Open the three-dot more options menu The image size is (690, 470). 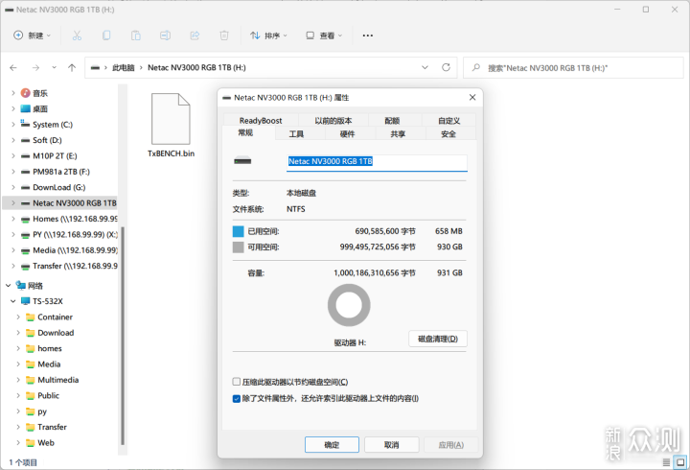(x=368, y=35)
